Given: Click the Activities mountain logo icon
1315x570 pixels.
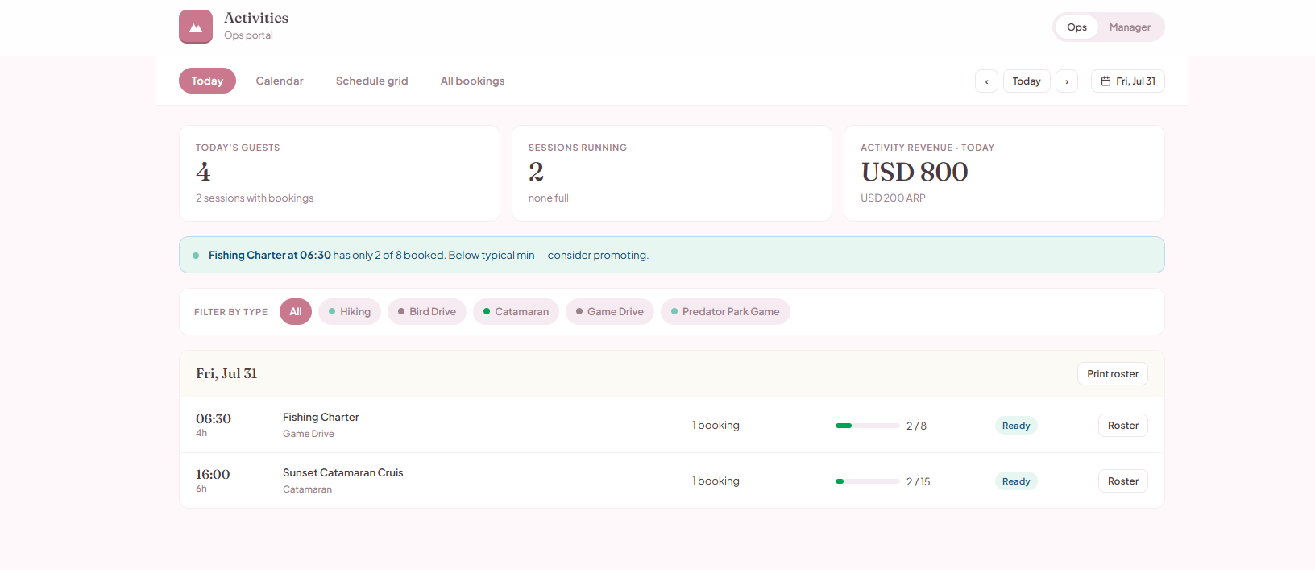Looking at the screenshot, I should [x=196, y=27].
